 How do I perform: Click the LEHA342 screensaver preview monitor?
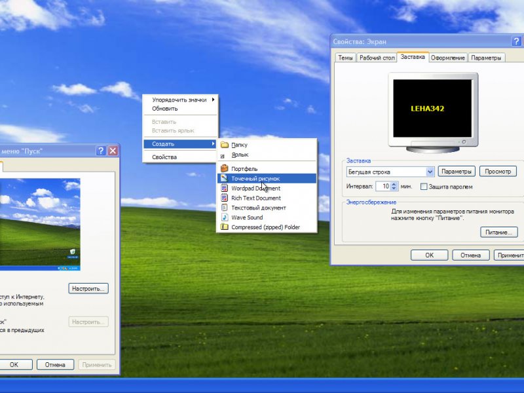coord(433,113)
